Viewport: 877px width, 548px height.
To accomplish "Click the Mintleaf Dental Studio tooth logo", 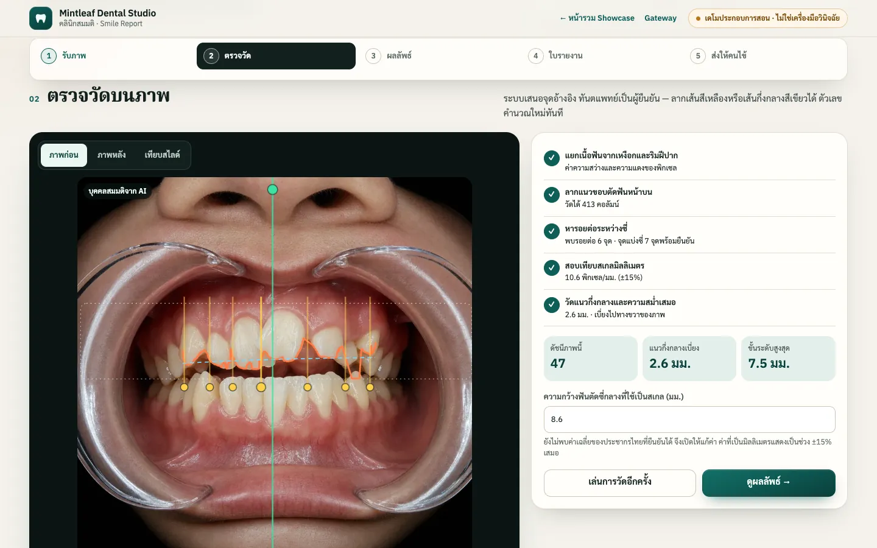I will click(x=41, y=18).
